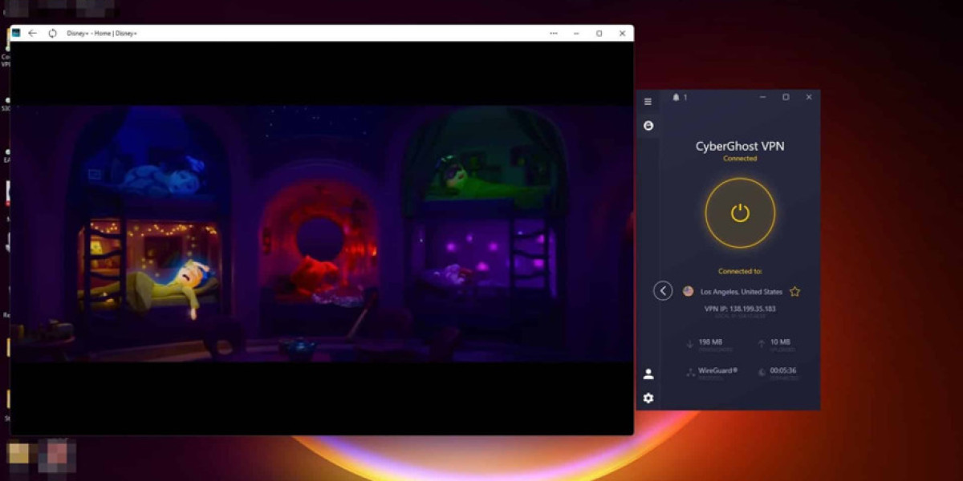The width and height of the screenshot is (963, 481).
Task: Expand the server list with left chevron
Action: (x=663, y=291)
